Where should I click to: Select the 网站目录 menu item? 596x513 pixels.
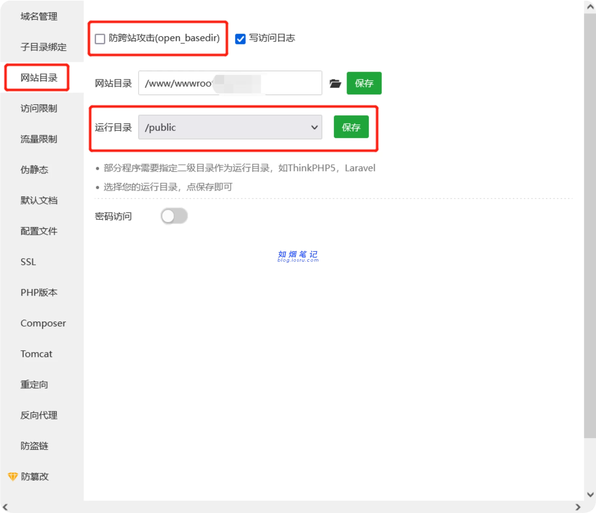click(x=39, y=78)
